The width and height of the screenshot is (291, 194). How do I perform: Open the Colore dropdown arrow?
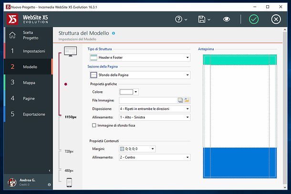coord(136,92)
